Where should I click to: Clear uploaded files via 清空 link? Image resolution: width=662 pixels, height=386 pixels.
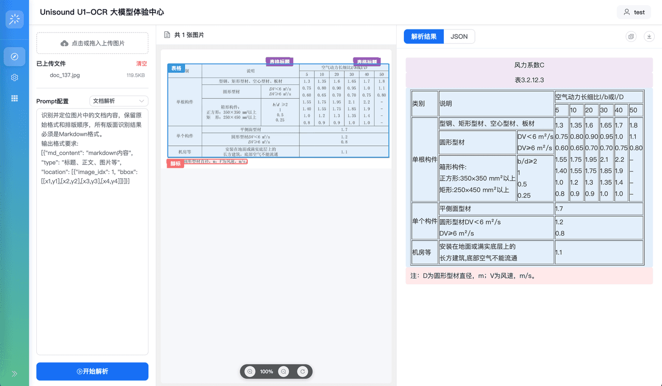[141, 63]
